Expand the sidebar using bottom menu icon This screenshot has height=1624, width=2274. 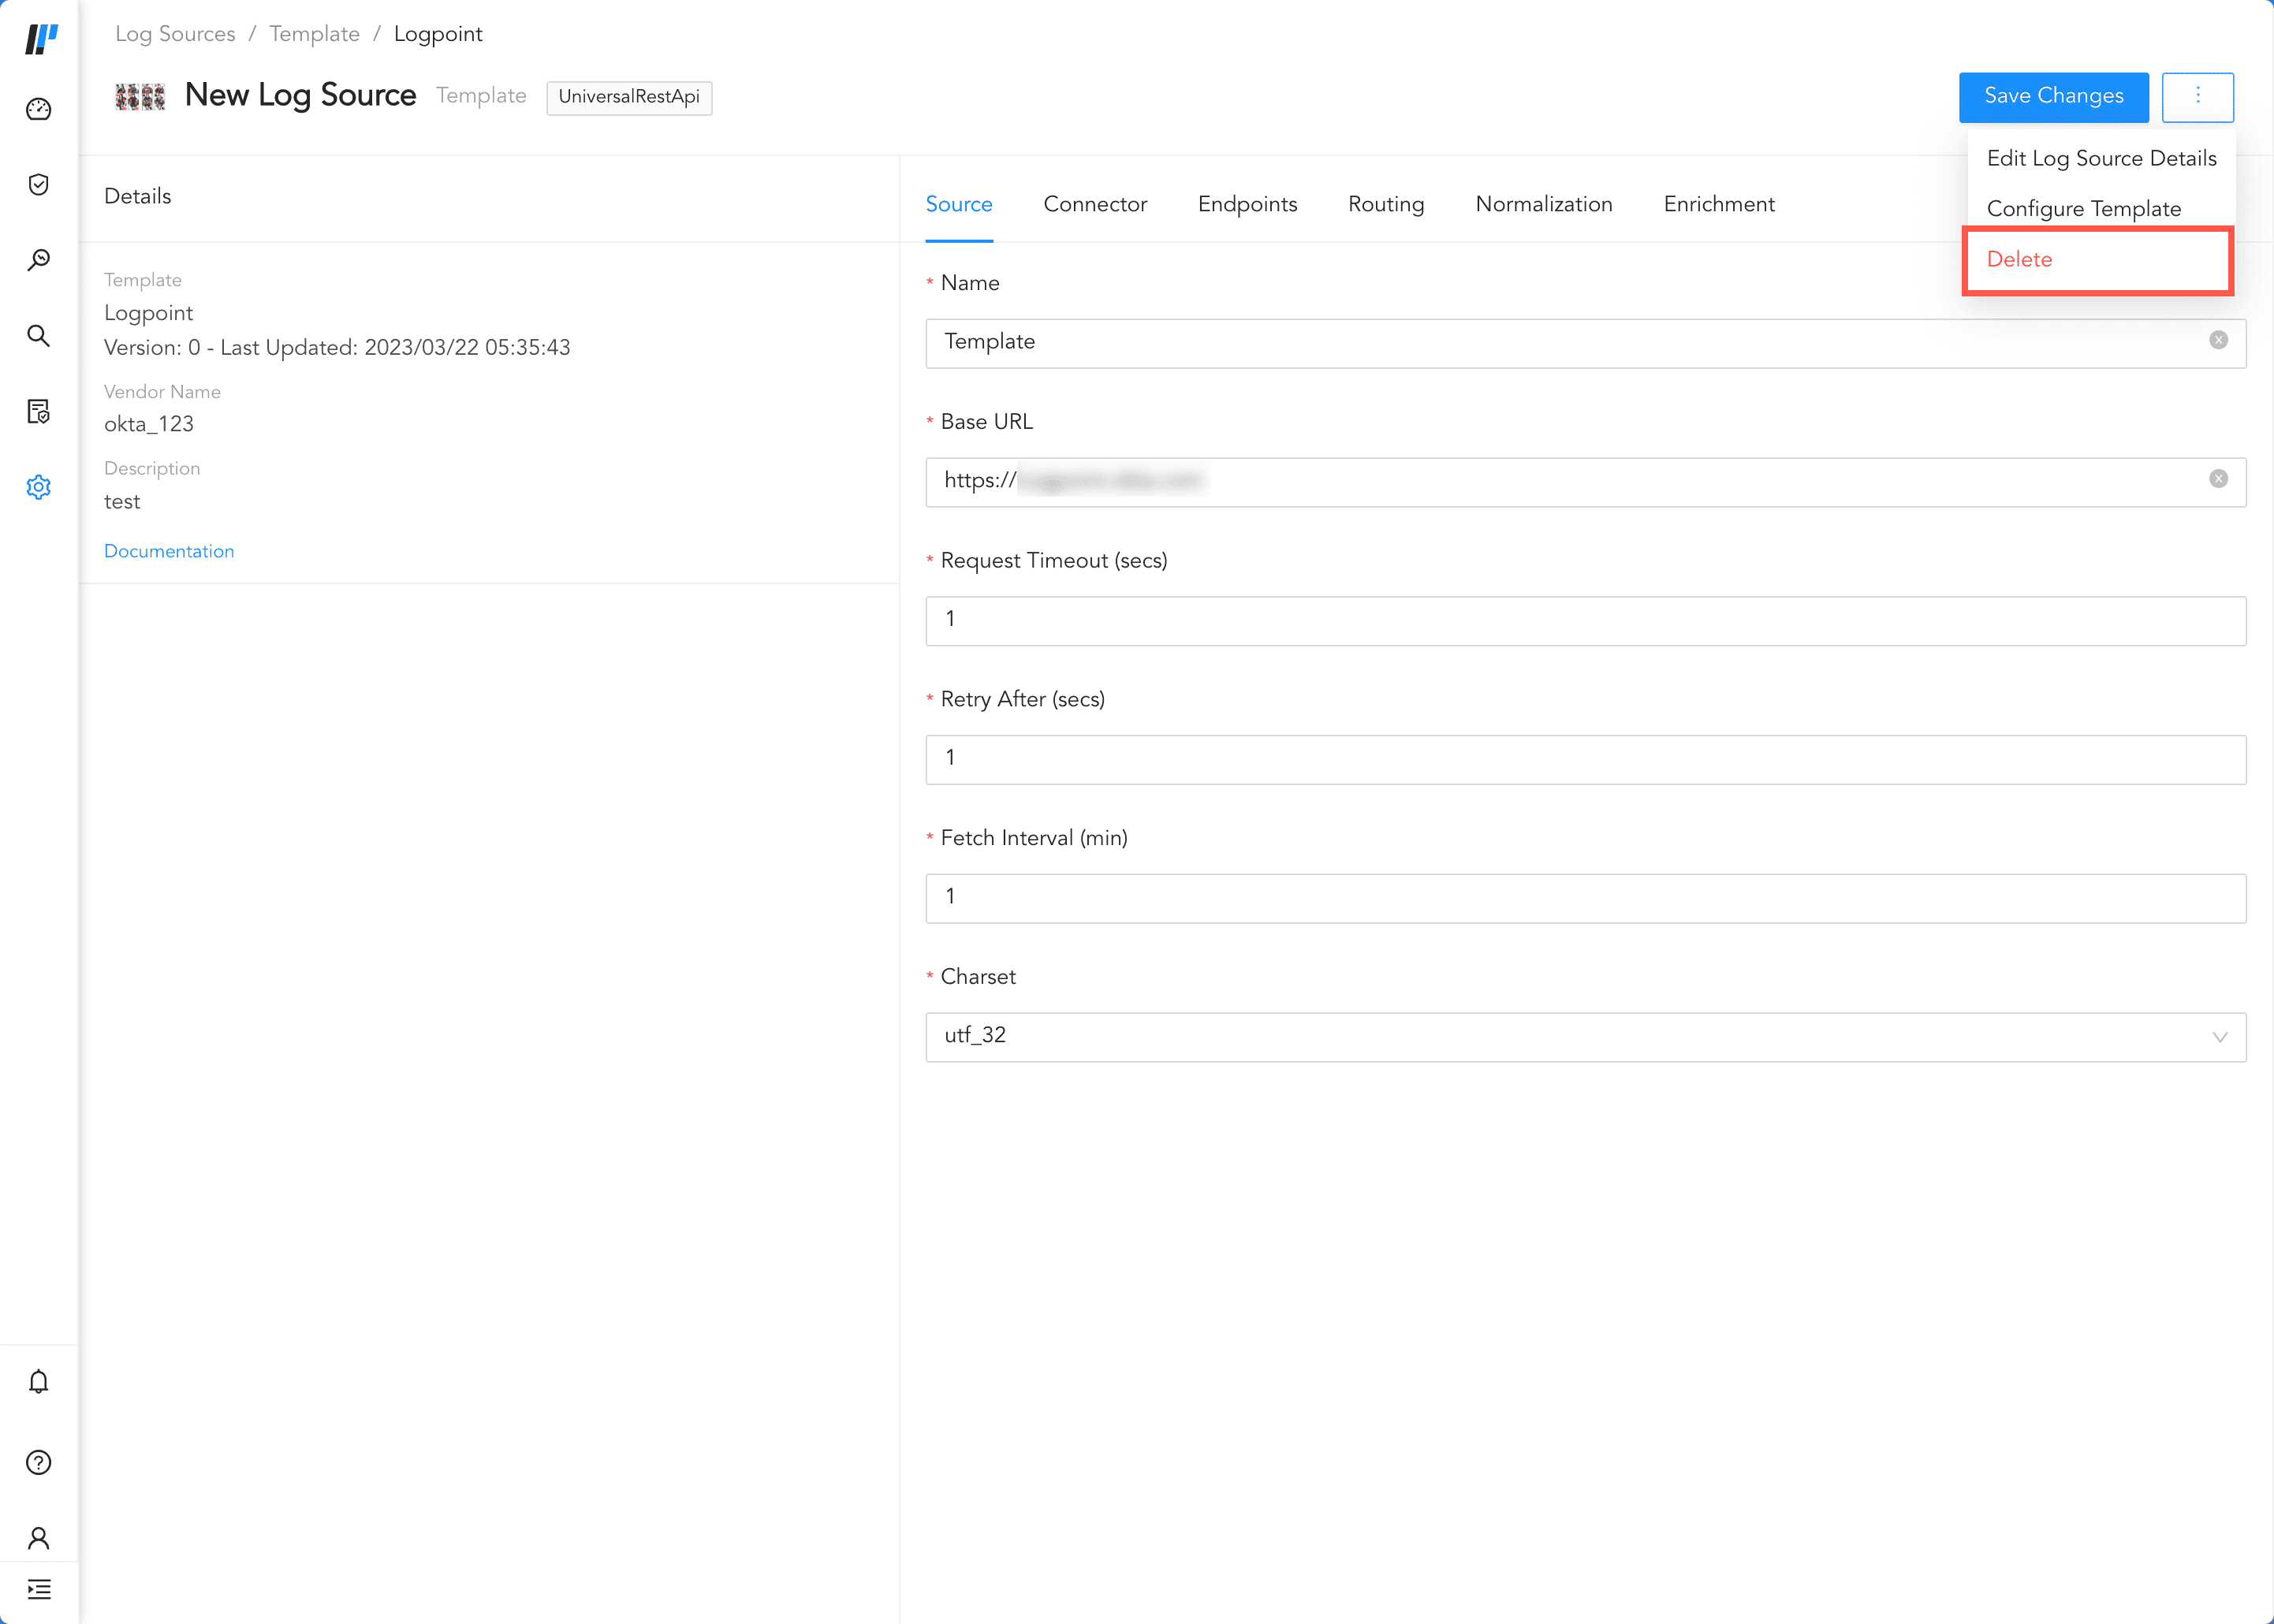point(38,1589)
